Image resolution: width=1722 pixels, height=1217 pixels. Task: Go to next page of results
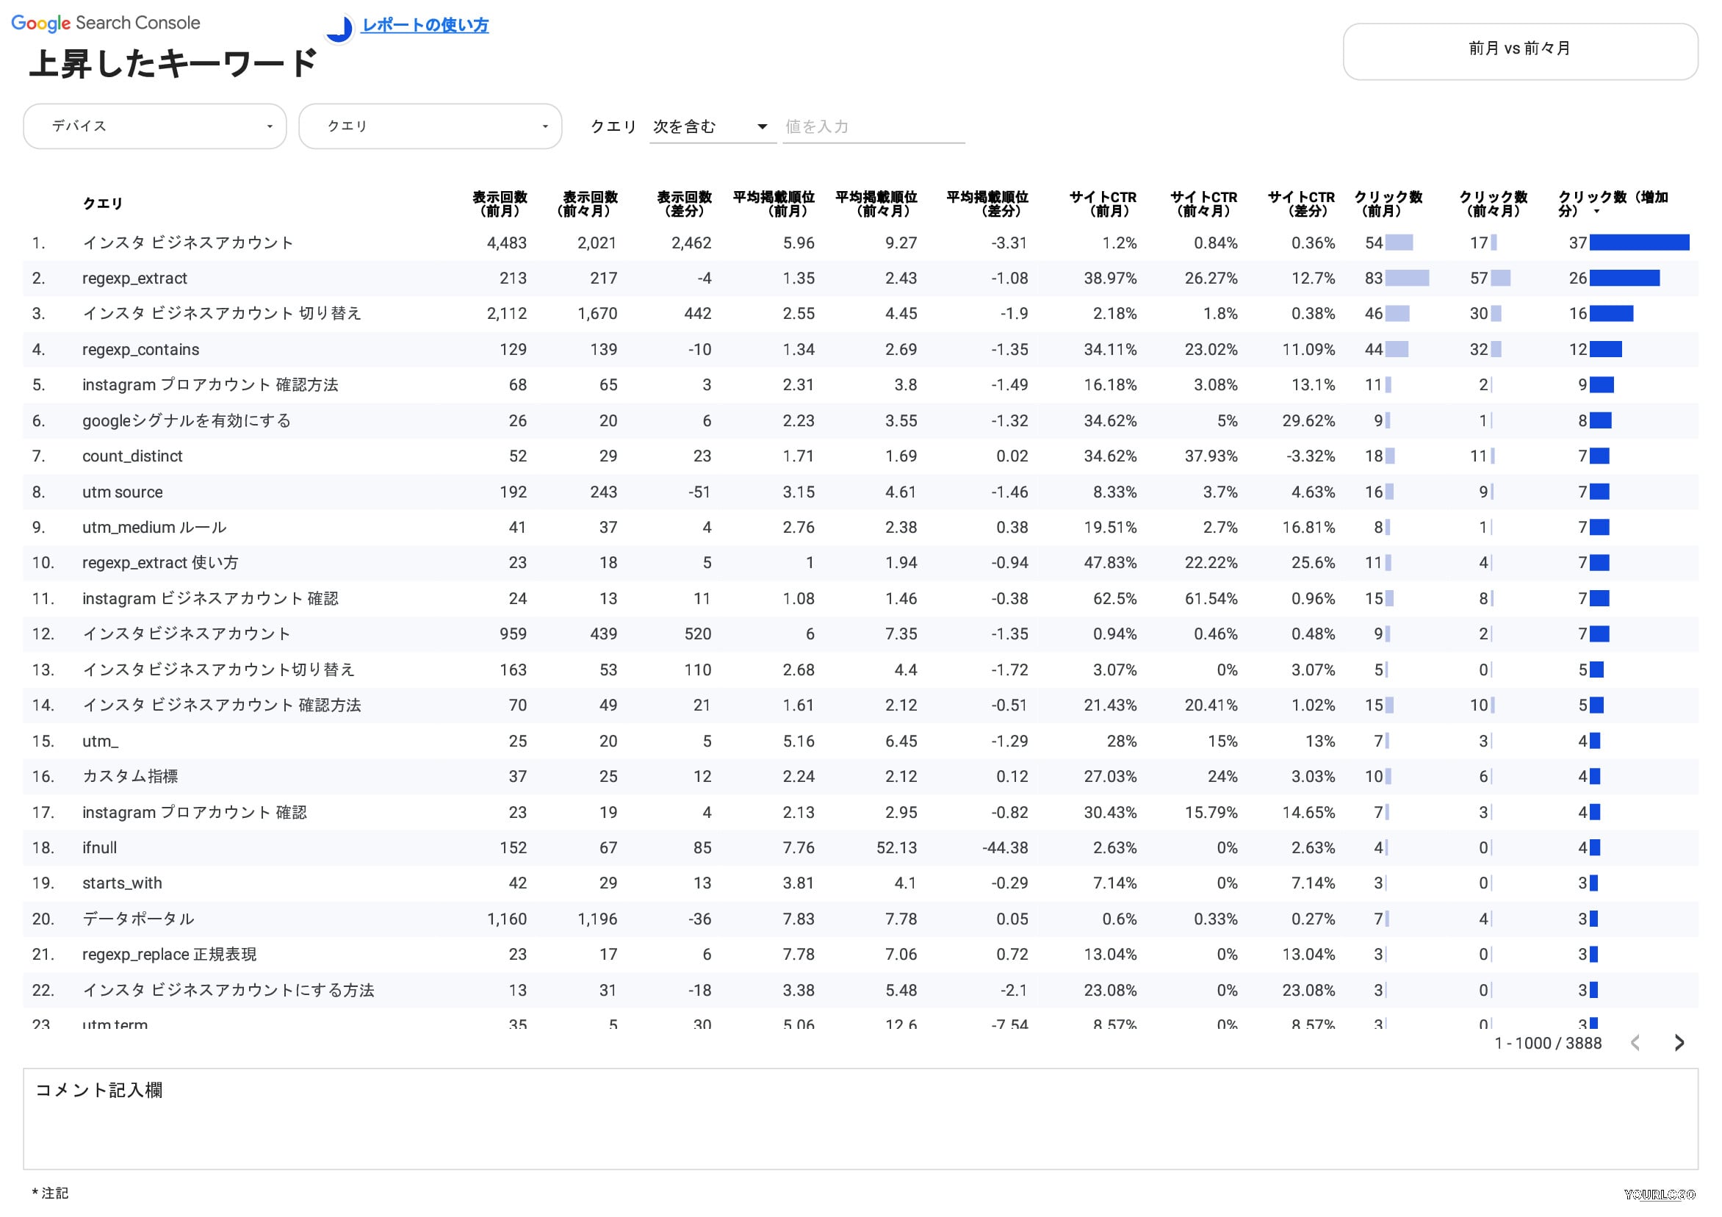tap(1679, 1042)
